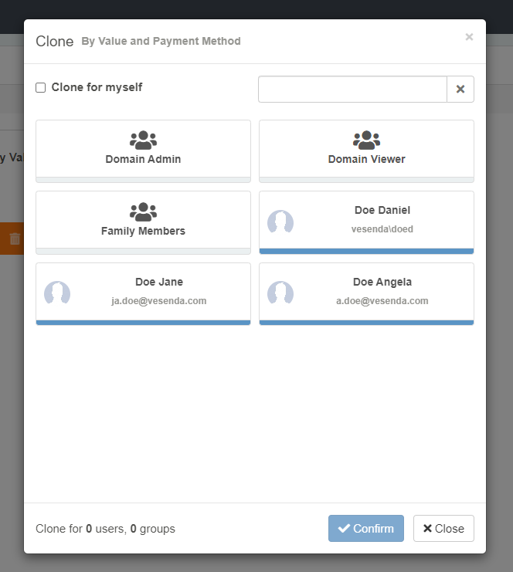This screenshot has height=572, width=513.
Task: Pick user a.doe@vesenda.com
Action: 382,301
